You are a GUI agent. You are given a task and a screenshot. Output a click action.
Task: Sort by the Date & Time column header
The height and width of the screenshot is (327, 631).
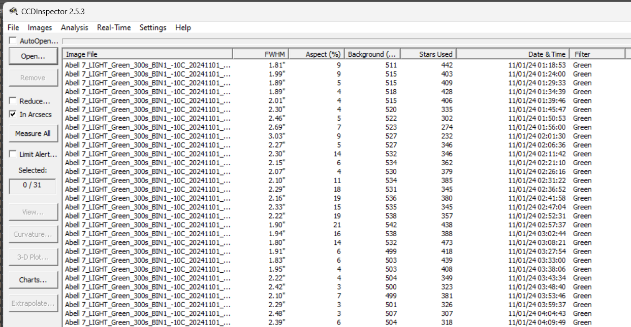pyautogui.click(x=513, y=54)
